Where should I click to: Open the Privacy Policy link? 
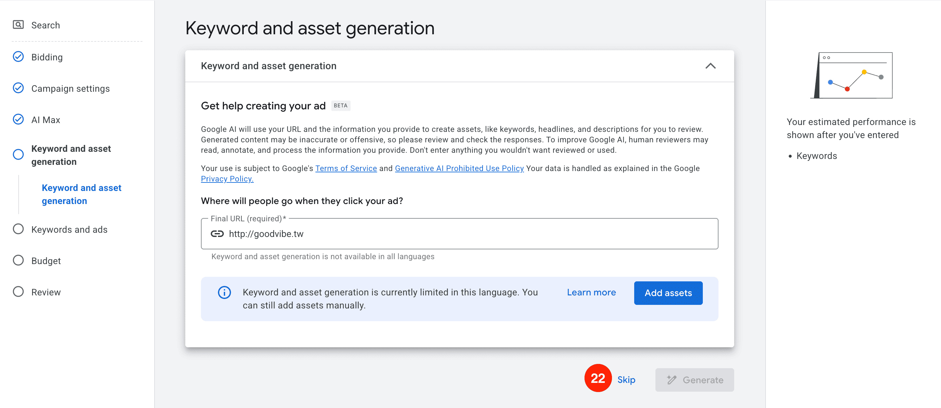tap(227, 179)
